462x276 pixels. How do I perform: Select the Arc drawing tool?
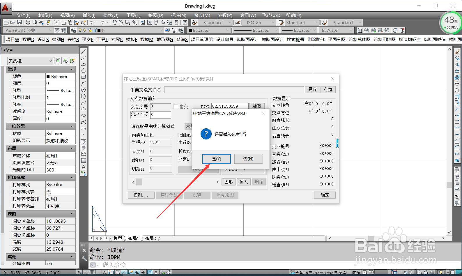(84, 84)
